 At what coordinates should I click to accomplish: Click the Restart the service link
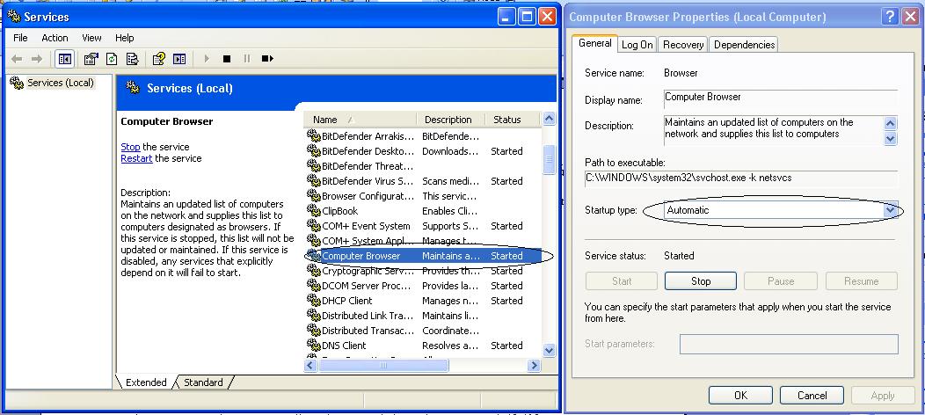click(x=136, y=158)
